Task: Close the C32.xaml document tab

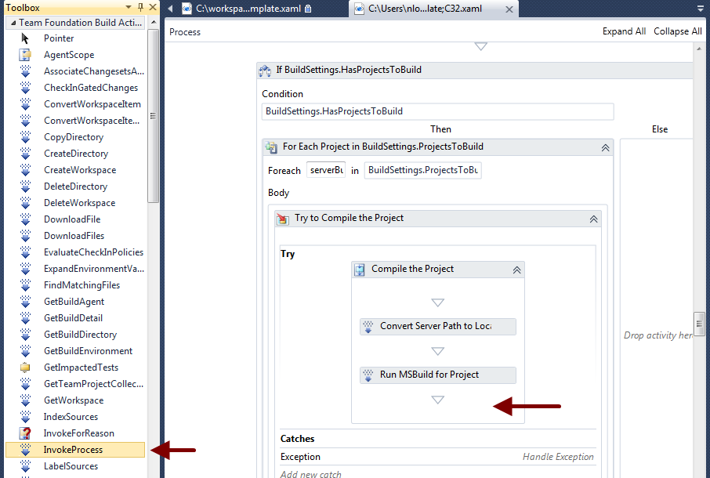Action: click(509, 9)
